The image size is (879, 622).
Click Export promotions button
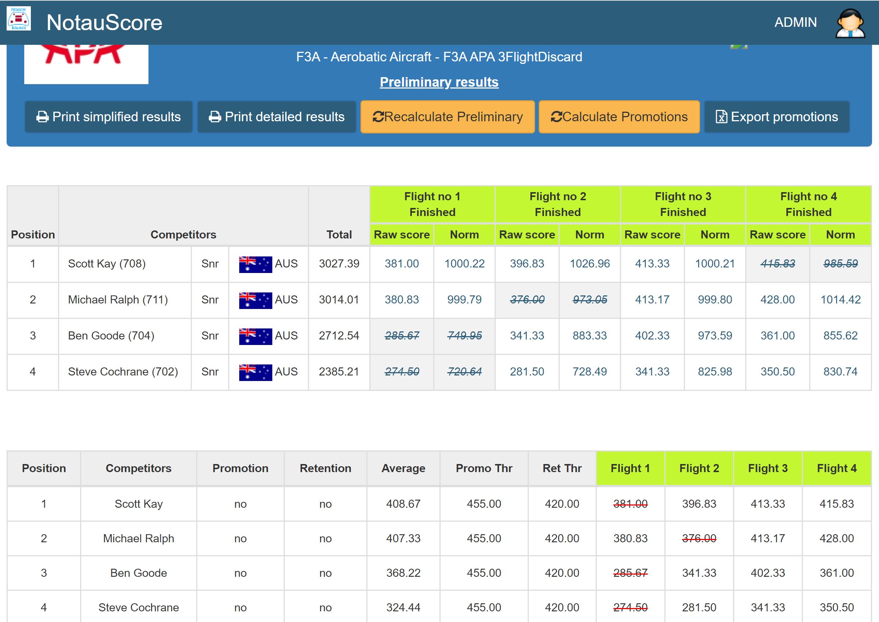coord(777,117)
